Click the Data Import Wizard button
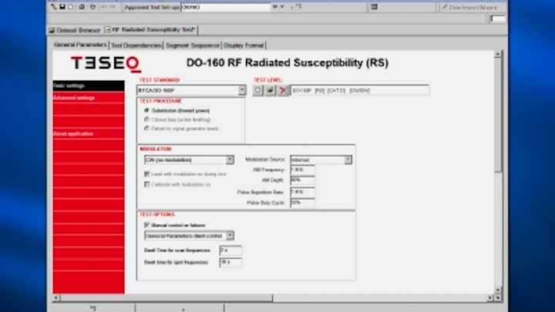 coord(470,7)
